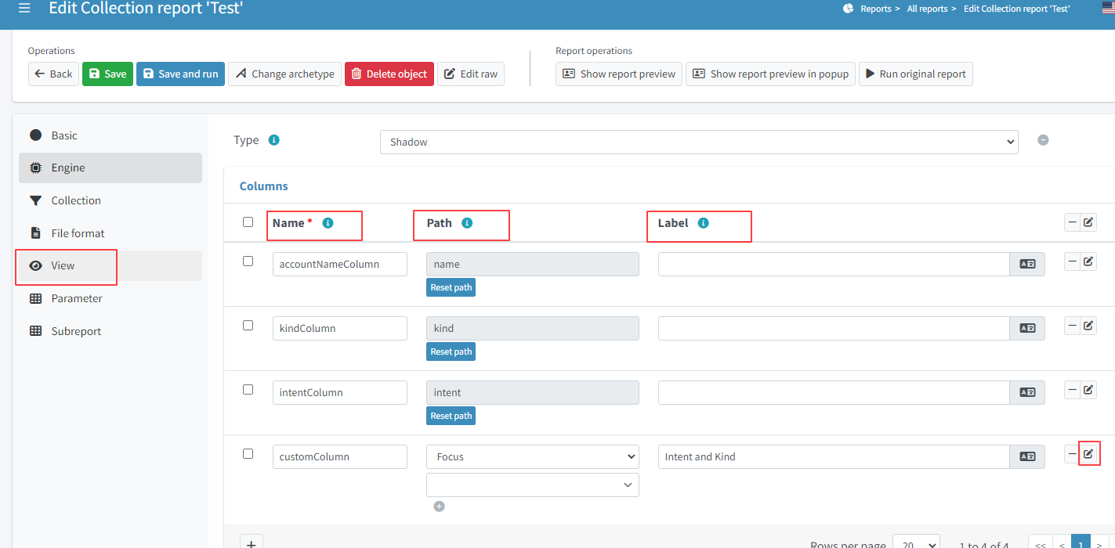This screenshot has width=1115, height=548.
Task: Click the edit icon for customColumn row
Action: (1088, 454)
